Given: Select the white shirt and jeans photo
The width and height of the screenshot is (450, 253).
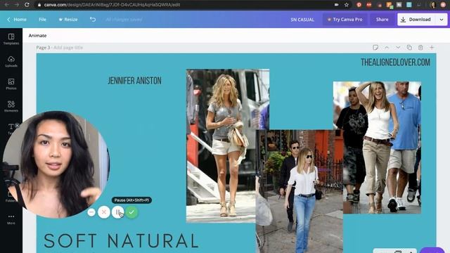Looking at the screenshot, I should click(x=299, y=191).
